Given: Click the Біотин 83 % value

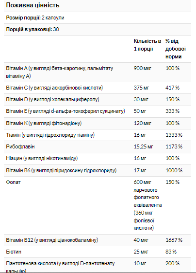Looking at the screenshot, I should (171, 252).
